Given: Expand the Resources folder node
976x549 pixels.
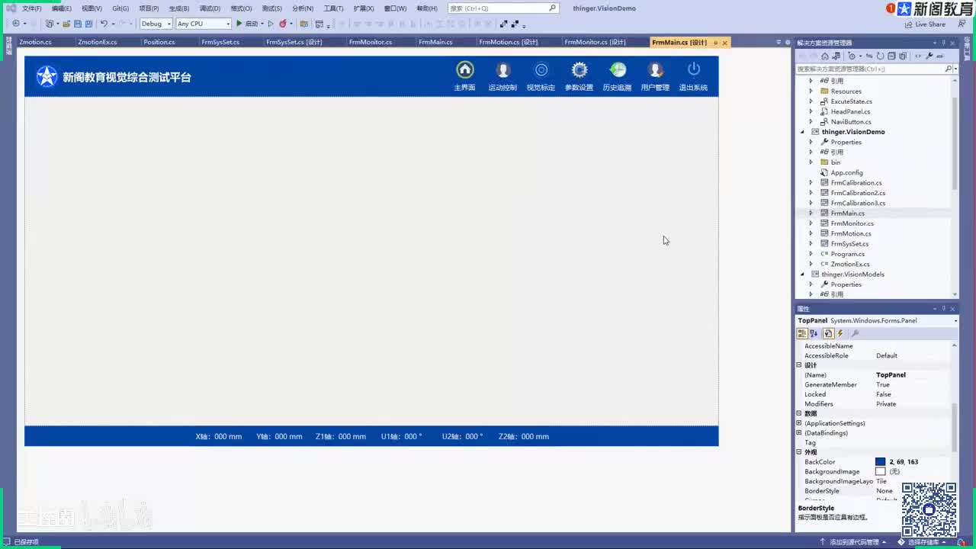Looking at the screenshot, I should coord(811,91).
